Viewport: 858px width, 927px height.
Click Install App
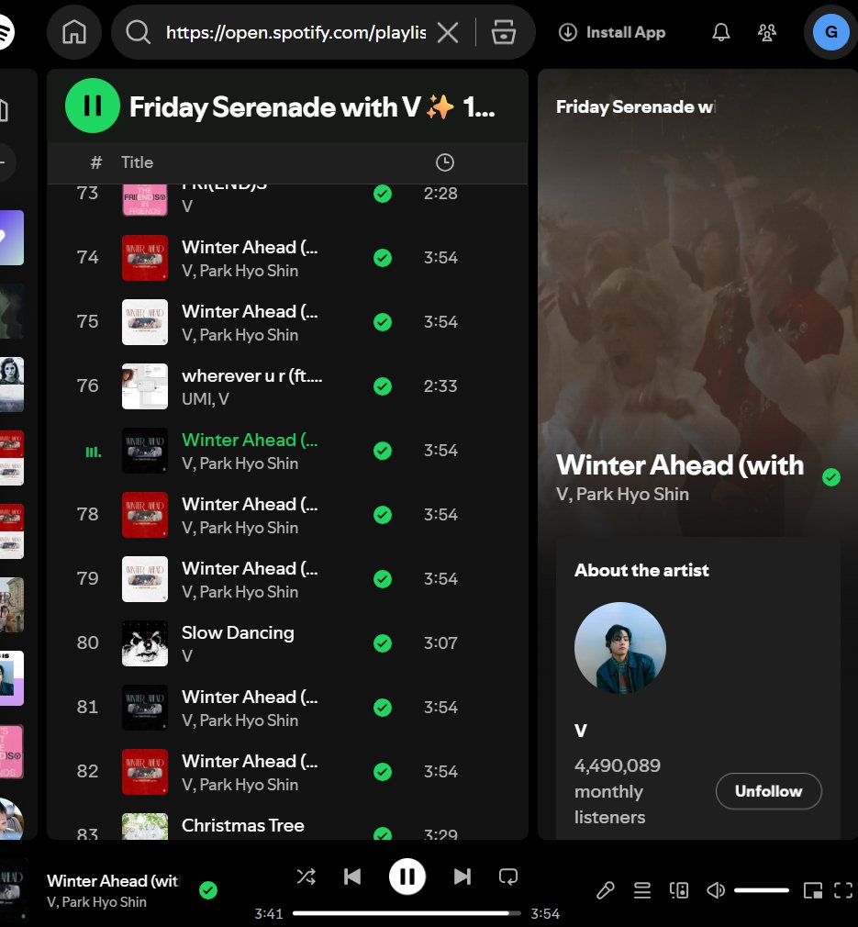[x=611, y=32]
